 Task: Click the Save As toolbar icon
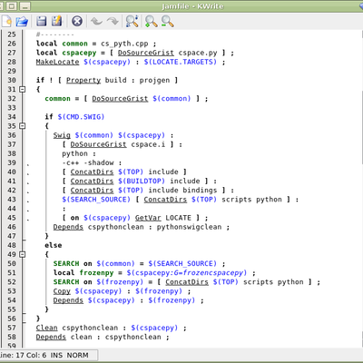tap(57, 21)
